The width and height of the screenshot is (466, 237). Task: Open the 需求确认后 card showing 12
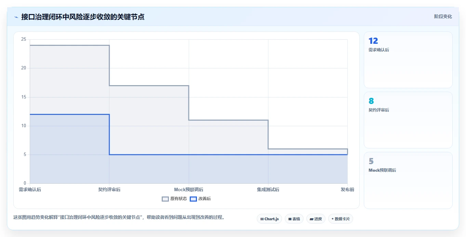point(408,60)
